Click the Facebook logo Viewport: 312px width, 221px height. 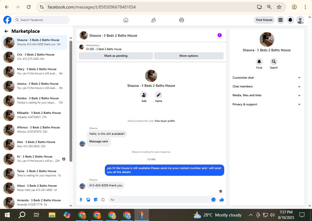pos(7,20)
